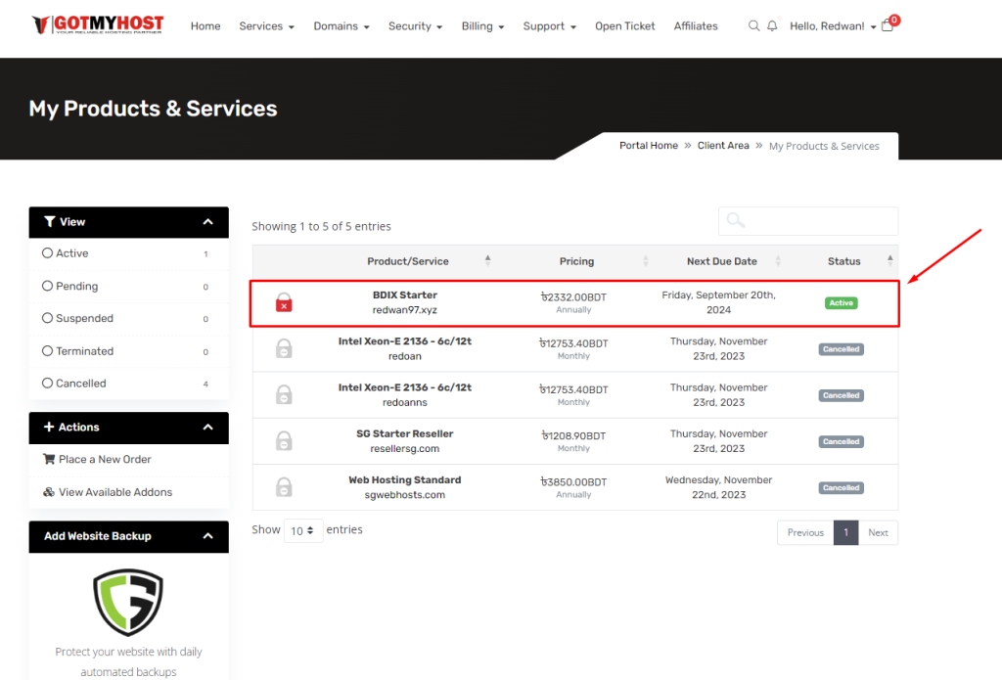Collapse the View panel chevron
Viewport: 1002px width, 680px height.
207,222
